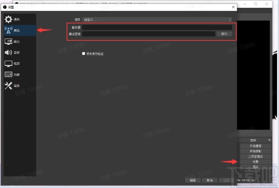Focus the 串流密钥 stream key field
This screenshot has width=279, height=188.
[148, 34]
